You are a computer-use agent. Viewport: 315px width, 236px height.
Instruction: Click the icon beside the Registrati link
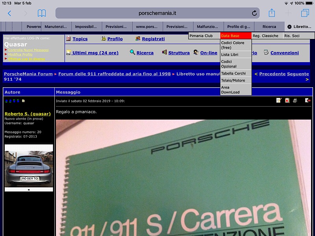pos(137,38)
